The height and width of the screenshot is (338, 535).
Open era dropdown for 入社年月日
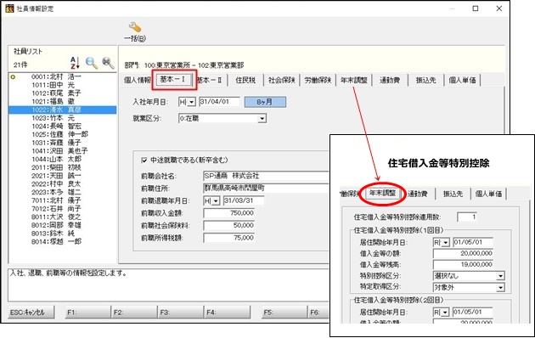click(x=191, y=102)
